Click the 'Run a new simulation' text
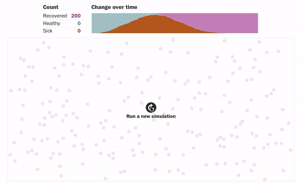 click(x=151, y=116)
